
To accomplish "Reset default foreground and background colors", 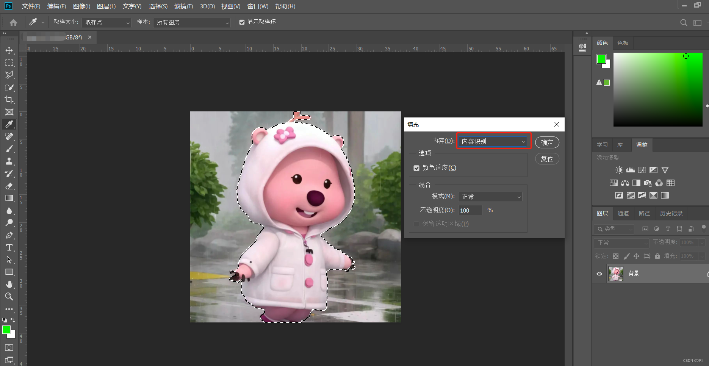I will (5, 320).
